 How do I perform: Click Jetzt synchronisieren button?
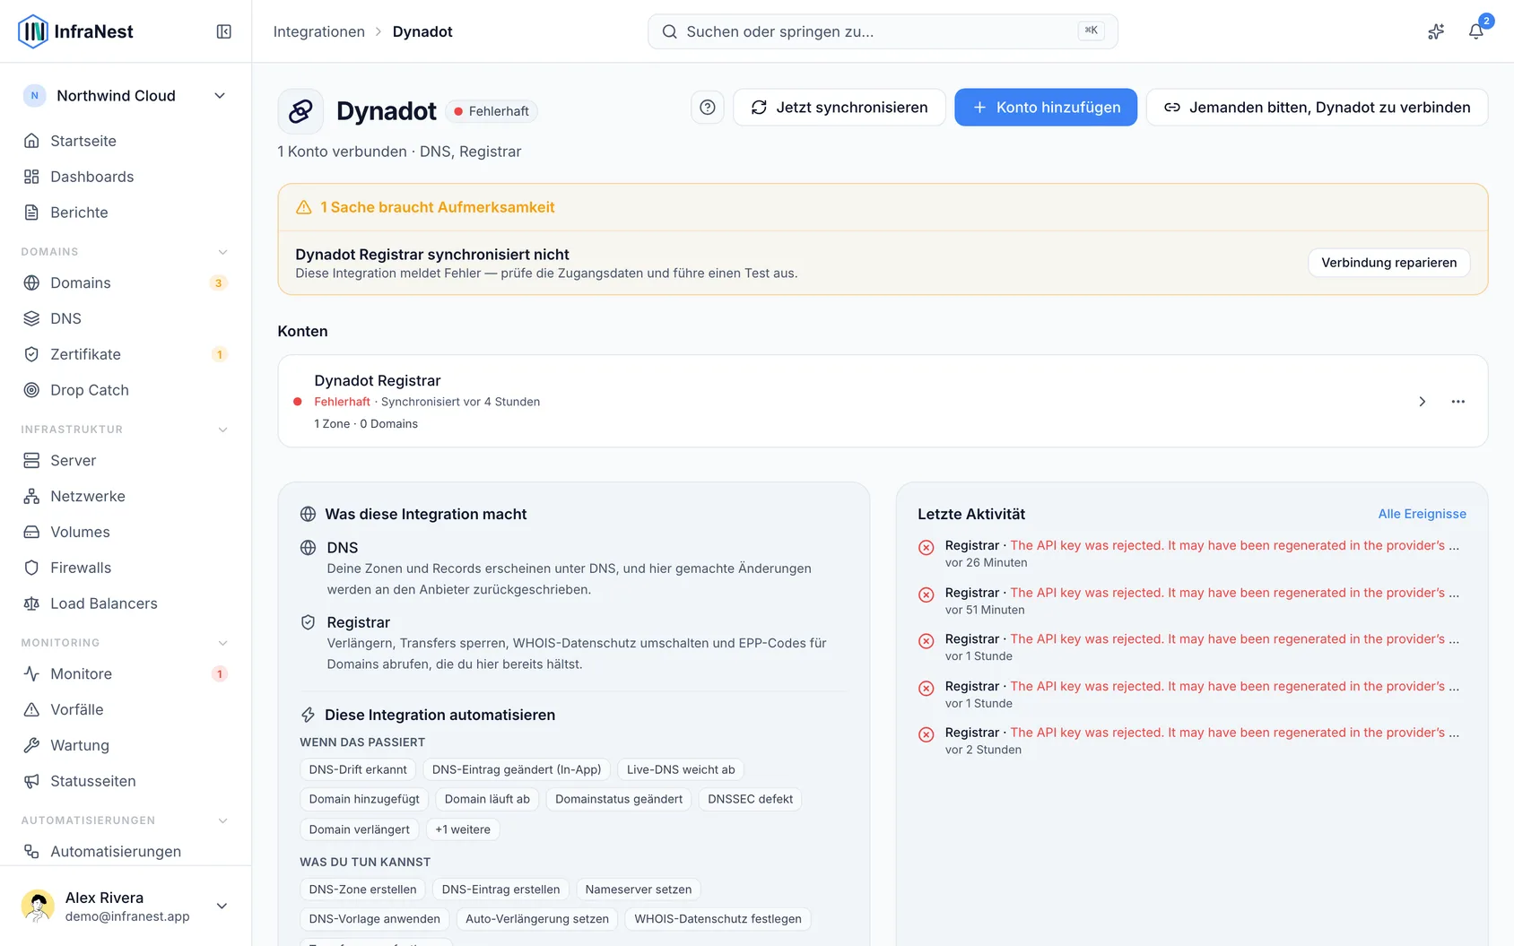click(x=840, y=108)
